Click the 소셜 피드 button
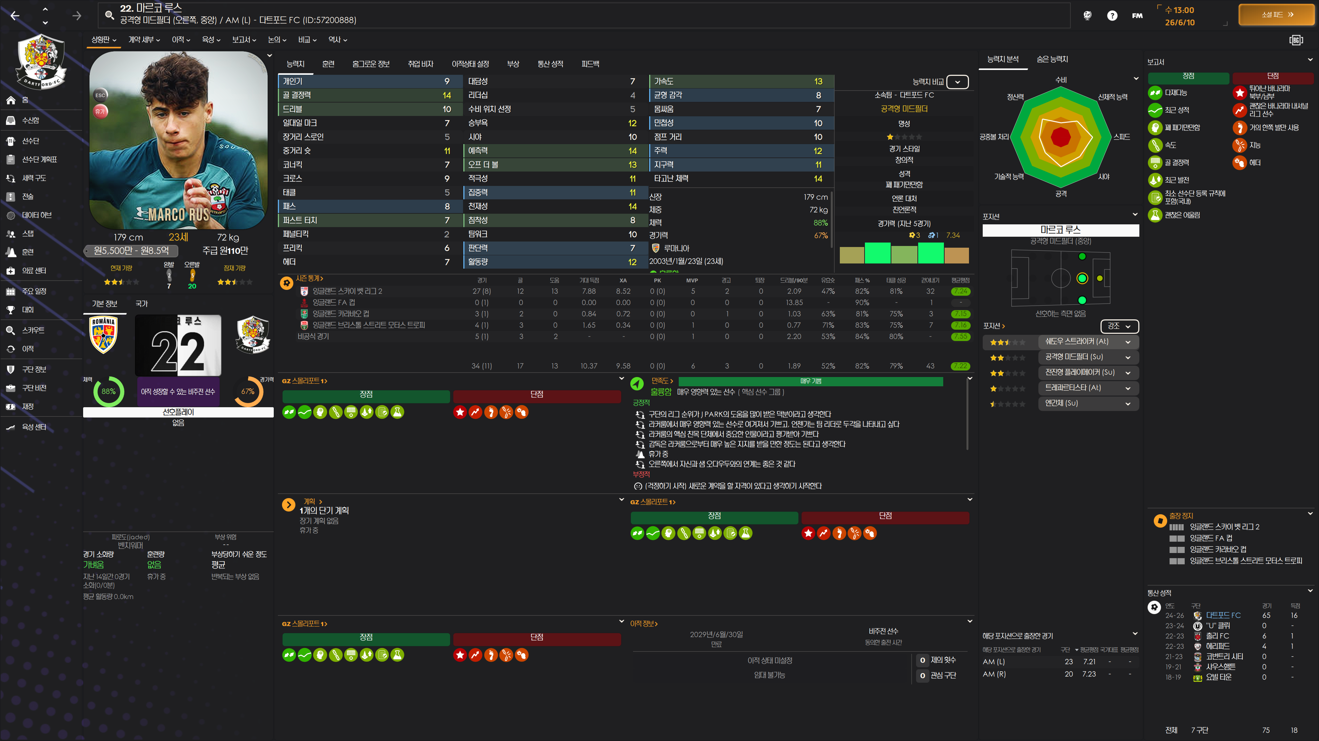 coord(1276,15)
